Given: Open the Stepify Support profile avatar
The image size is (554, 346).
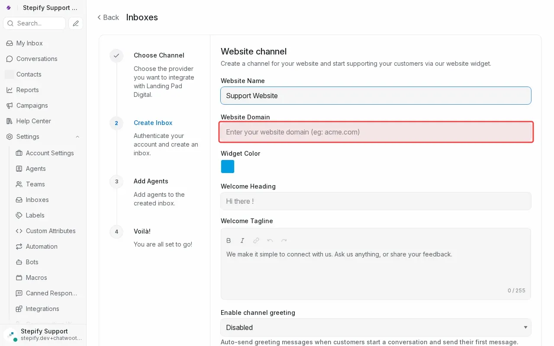Looking at the screenshot, I should tap(11, 335).
